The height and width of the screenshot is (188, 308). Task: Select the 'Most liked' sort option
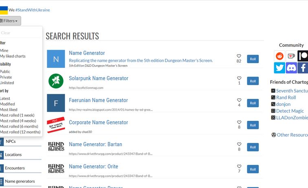click(9, 109)
